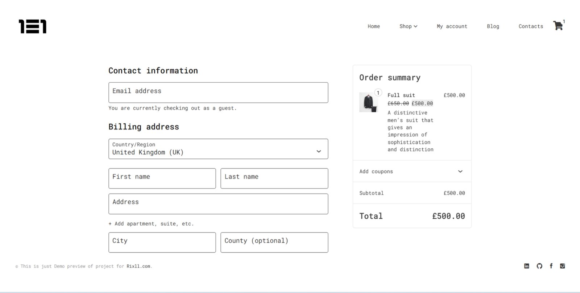Open the Country/Region dropdown
This screenshot has width=580, height=293.
(x=218, y=149)
